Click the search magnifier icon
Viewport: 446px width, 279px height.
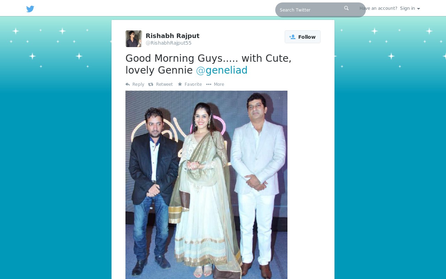click(x=346, y=8)
